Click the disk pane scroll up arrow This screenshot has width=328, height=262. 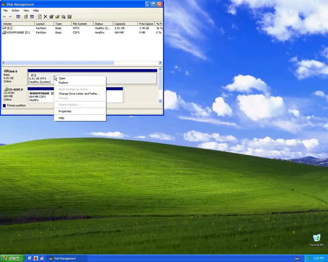pyautogui.click(x=160, y=69)
